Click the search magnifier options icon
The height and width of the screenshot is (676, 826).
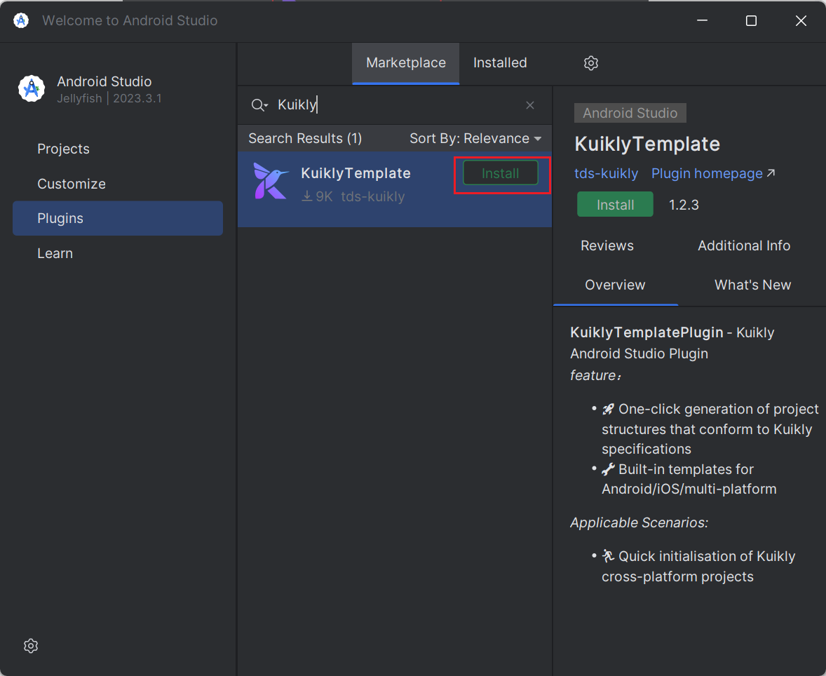coord(259,105)
